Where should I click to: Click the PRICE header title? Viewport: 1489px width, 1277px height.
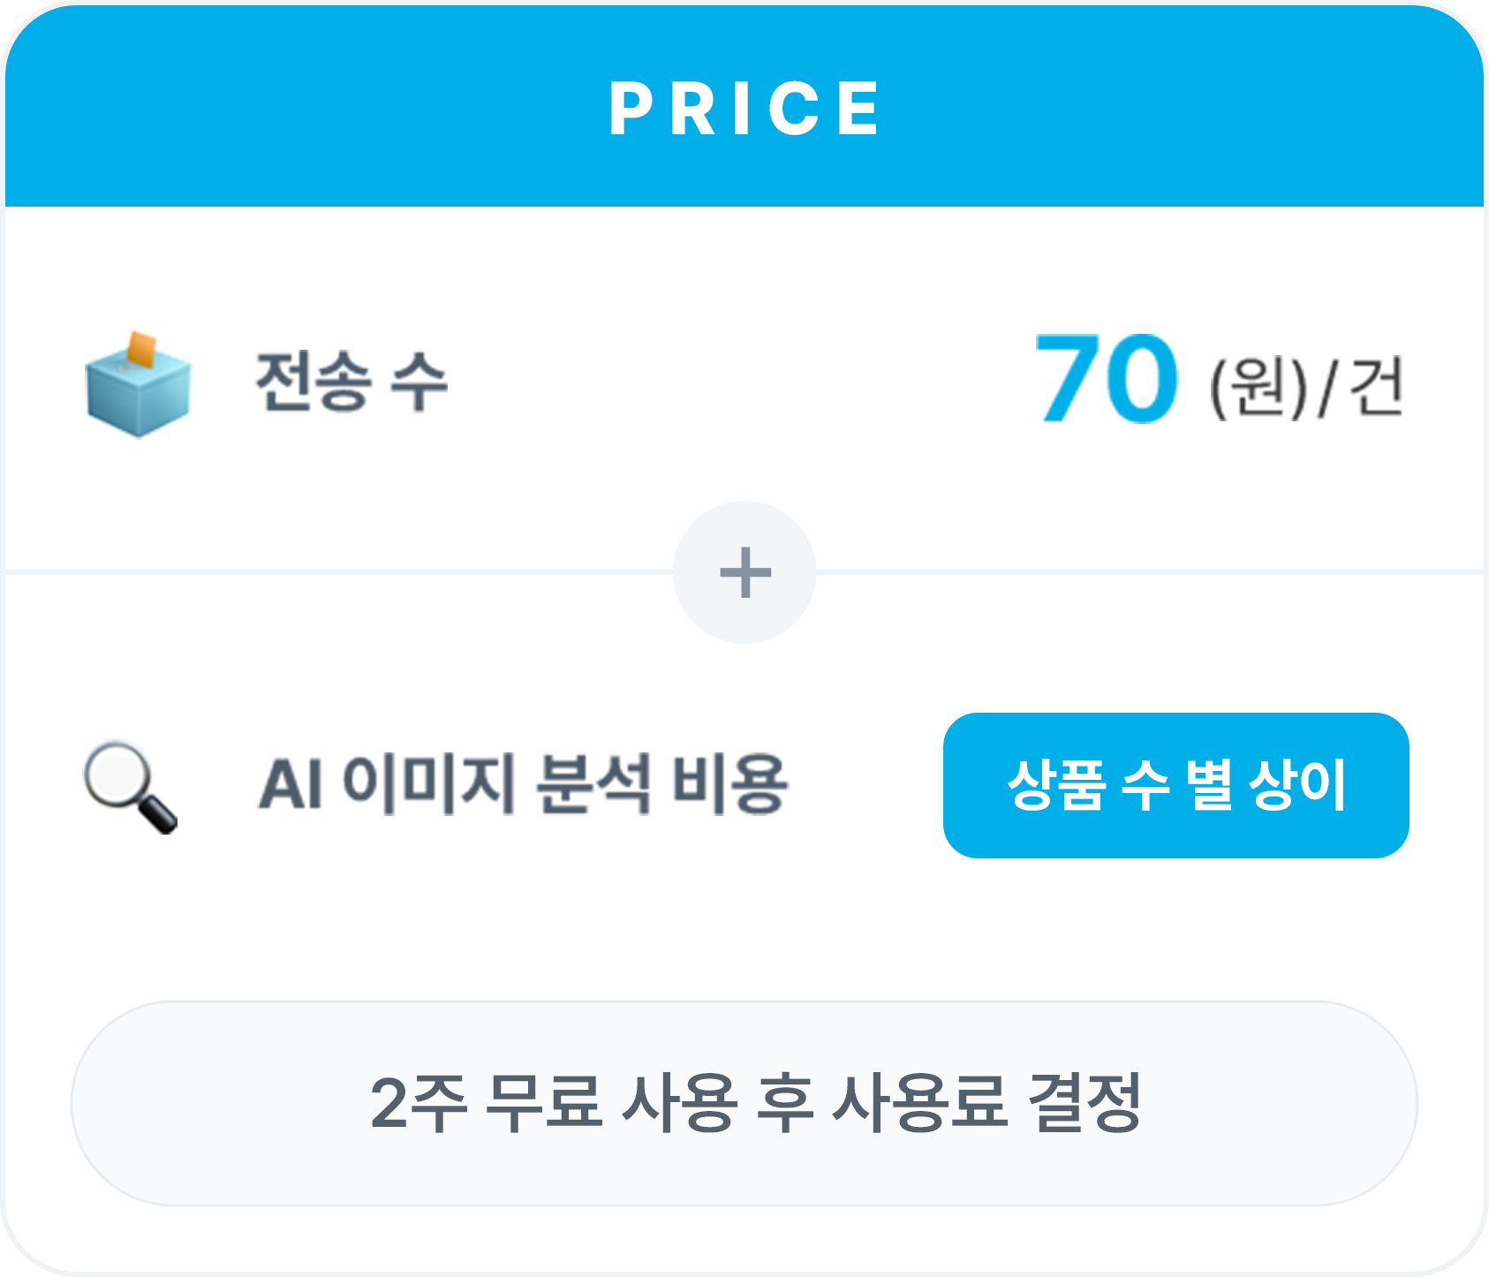coord(744,109)
